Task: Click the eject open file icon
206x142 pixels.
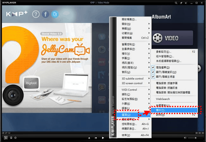Action: pos(89,138)
